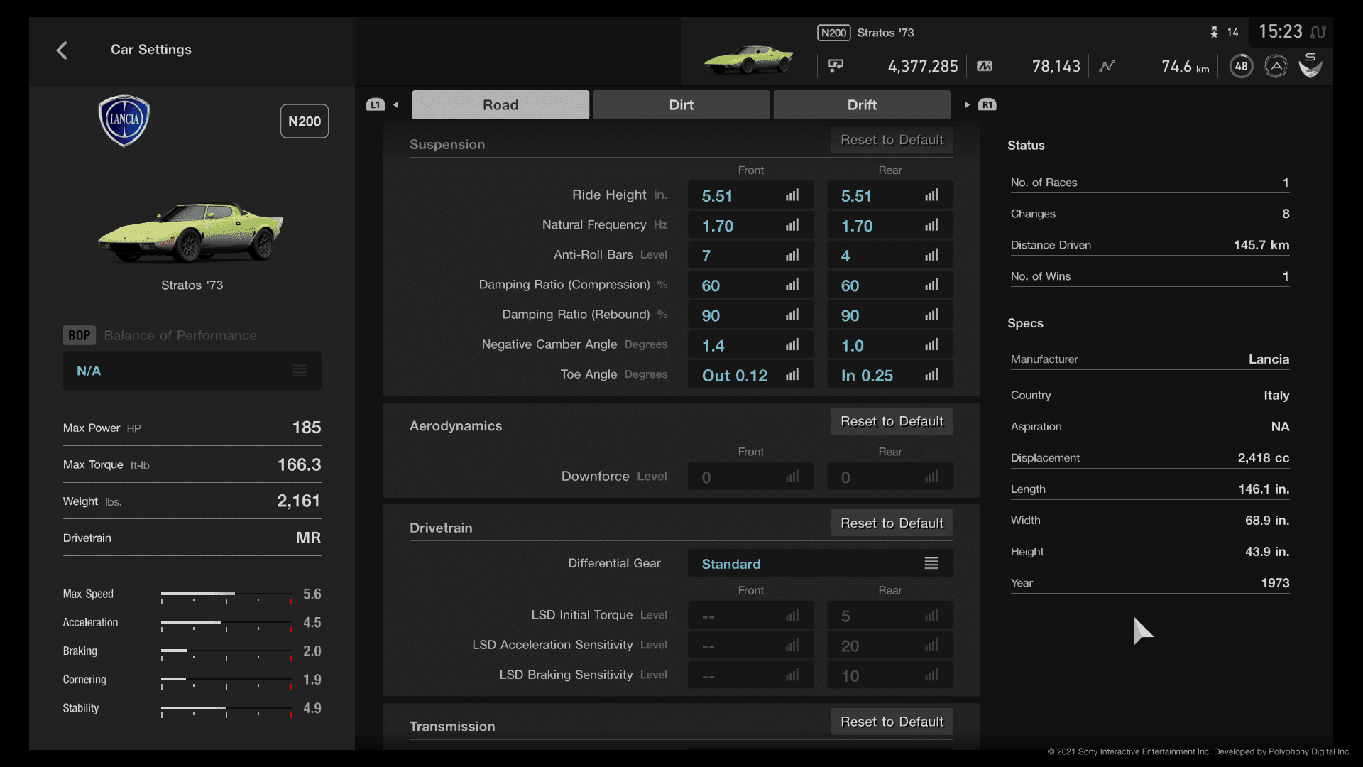Open the Differential Gear Standard dropdown

[821, 563]
